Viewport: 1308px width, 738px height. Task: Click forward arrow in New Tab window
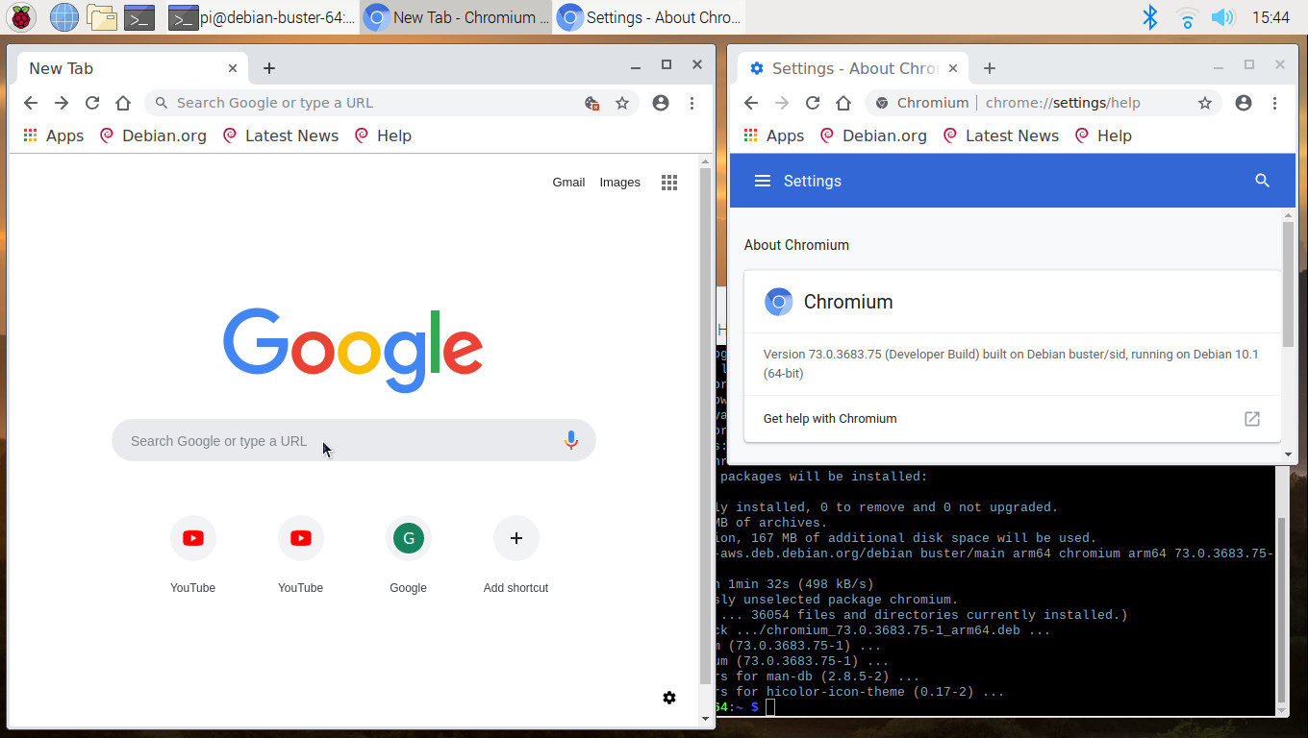[62, 103]
